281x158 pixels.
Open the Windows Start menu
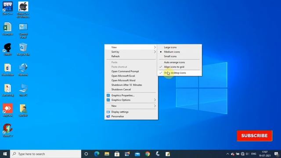pos(5,154)
